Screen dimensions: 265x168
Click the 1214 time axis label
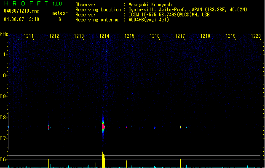(x=104, y=36)
